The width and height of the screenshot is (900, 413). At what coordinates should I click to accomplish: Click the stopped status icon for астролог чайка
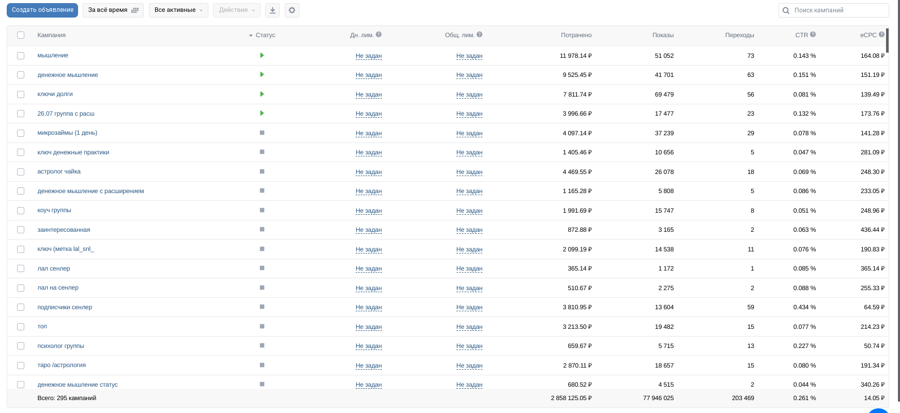262,171
